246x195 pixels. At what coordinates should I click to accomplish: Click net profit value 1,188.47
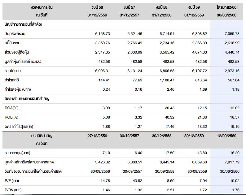[x=167, y=80]
